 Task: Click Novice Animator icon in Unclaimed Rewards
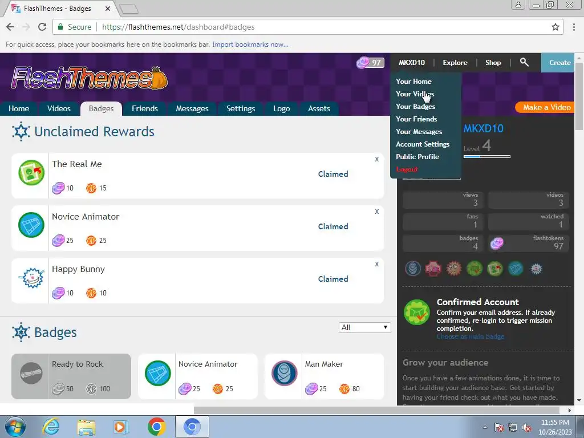[31, 225]
